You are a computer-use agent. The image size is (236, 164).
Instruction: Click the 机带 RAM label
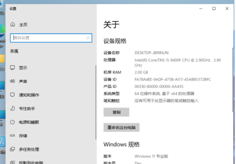112,72
